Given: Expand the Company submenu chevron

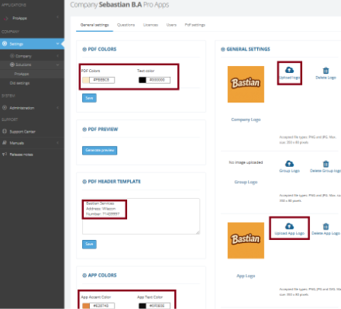Looking at the screenshot, I should [57, 56].
